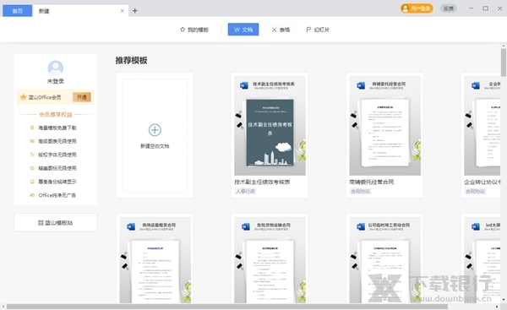507x310 pixels.
Task: Open 商场店面租赁合同 template thumbnail
Action: point(155,260)
